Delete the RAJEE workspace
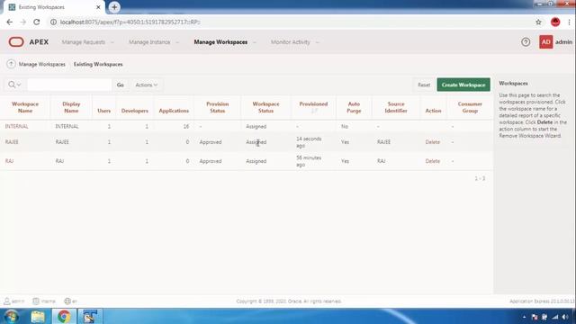 pyautogui.click(x=432, y=142)
